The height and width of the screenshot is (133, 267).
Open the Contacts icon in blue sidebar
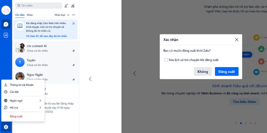pos(6,35)
